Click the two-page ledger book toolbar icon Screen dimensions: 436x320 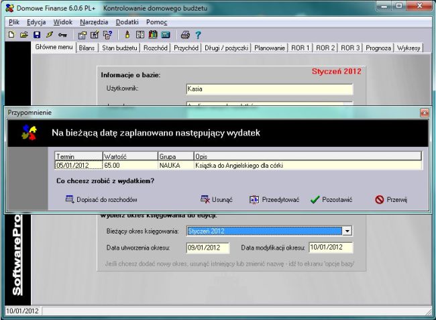[x=140, y=35]
